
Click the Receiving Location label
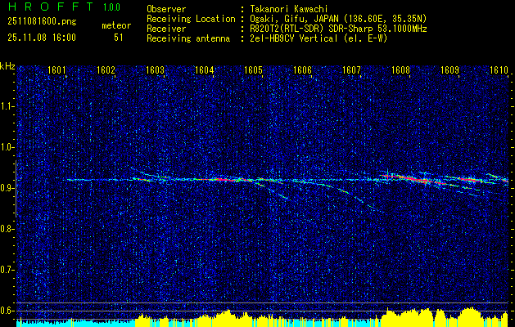point(191,19)
